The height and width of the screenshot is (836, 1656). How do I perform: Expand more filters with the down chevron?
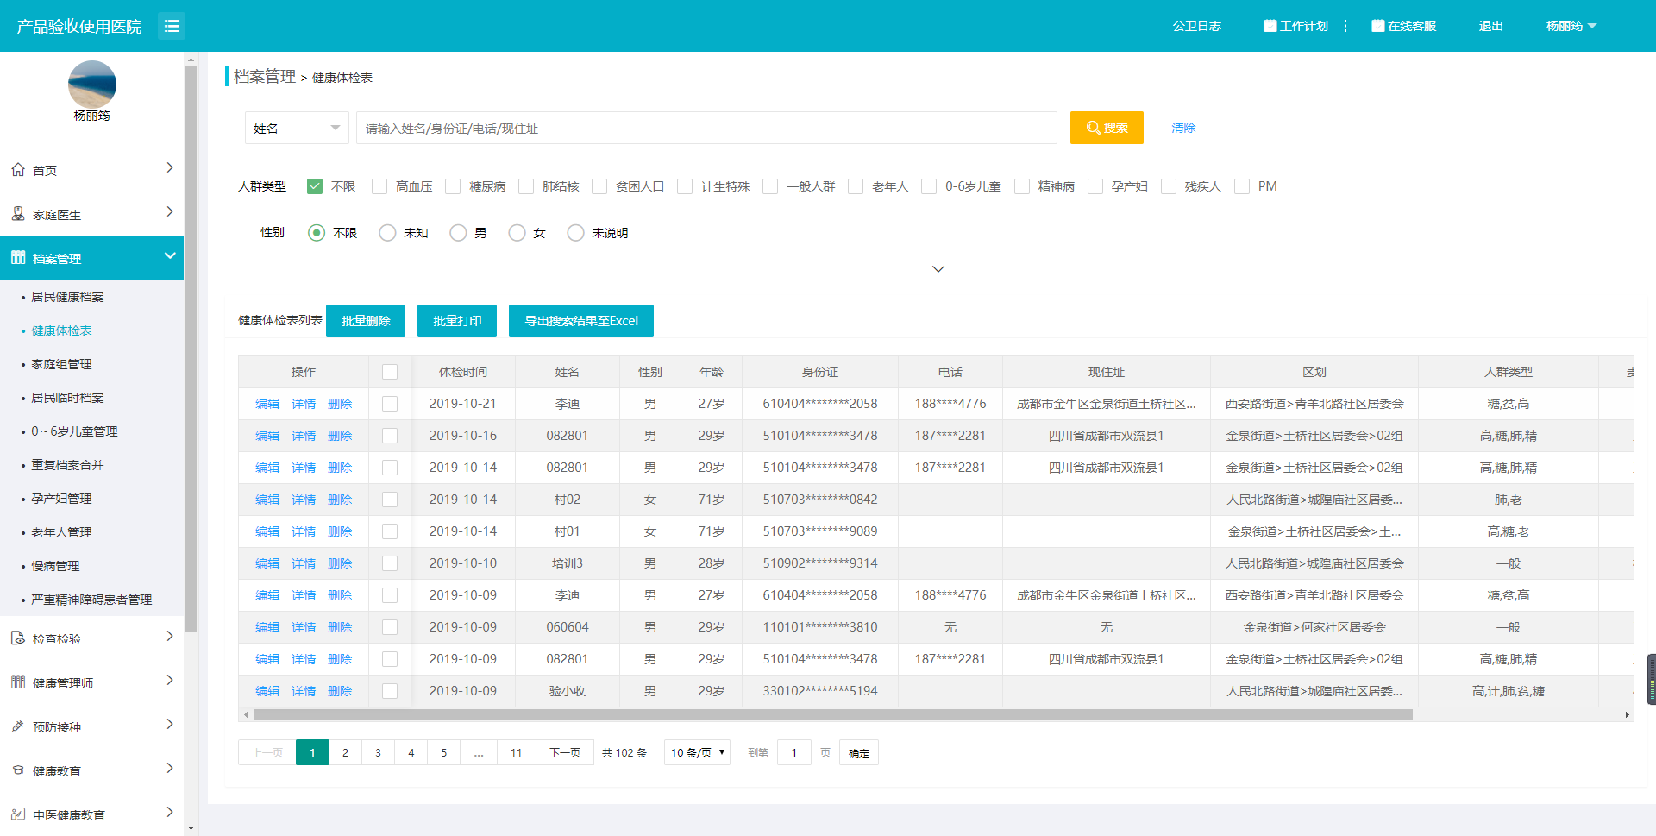938,269
